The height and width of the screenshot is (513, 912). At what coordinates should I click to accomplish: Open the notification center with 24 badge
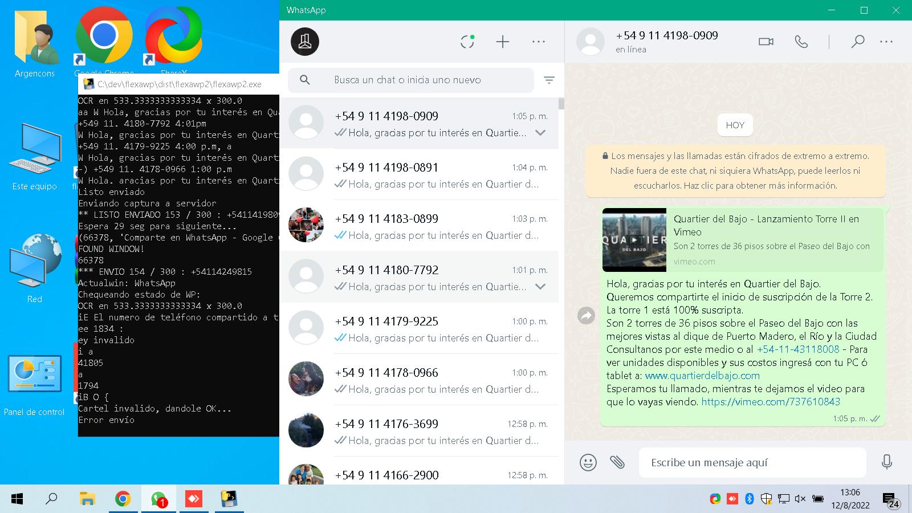[x=891, y=500]
